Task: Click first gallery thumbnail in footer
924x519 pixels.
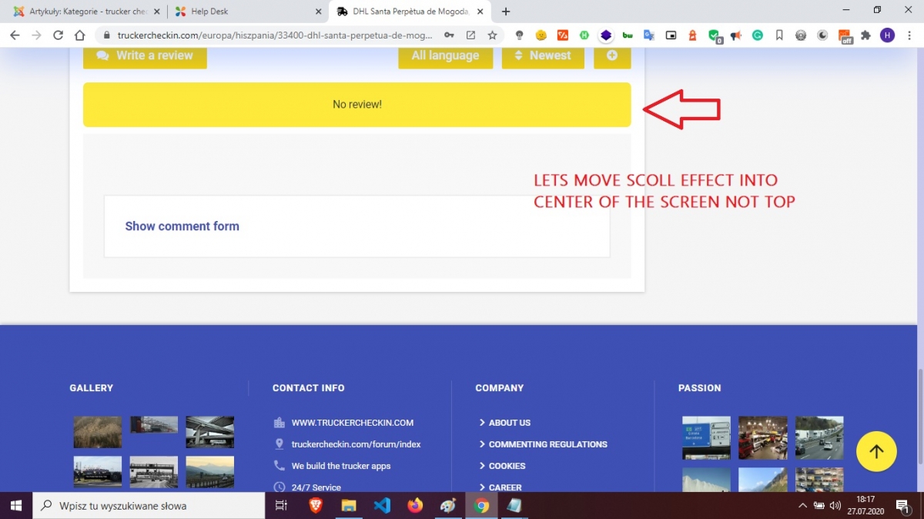Action: [x=98, y=432]
